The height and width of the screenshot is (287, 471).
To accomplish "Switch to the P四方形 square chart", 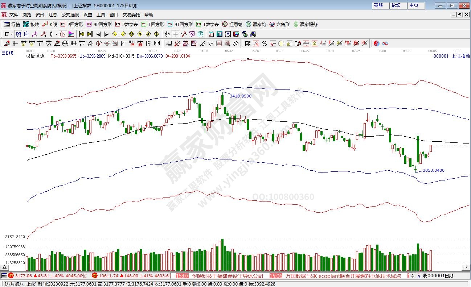I will pyautogui.click(x=72, y=24).
